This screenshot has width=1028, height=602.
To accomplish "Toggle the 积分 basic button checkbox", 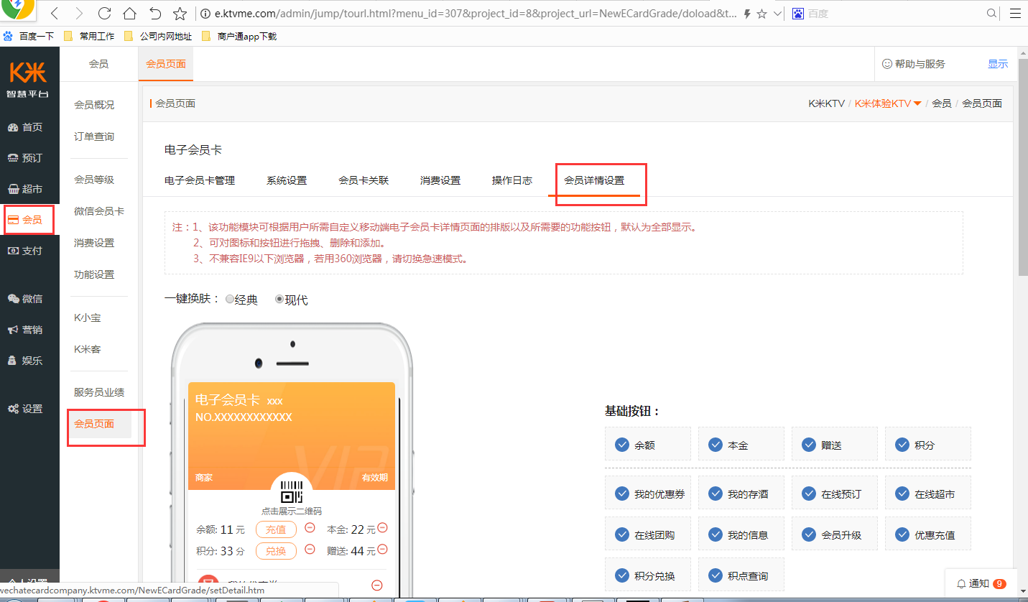I will pos(902,445).
